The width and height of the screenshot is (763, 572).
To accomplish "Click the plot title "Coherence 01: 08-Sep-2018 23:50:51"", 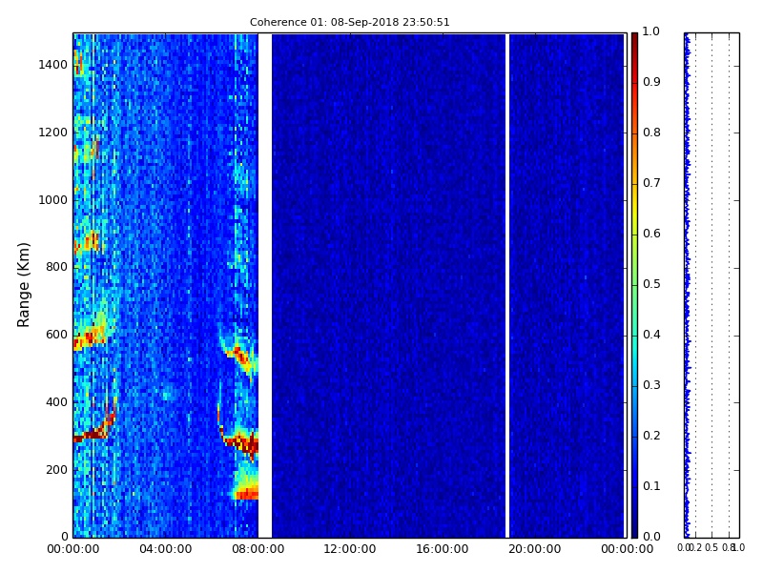I will pos(349,22).
